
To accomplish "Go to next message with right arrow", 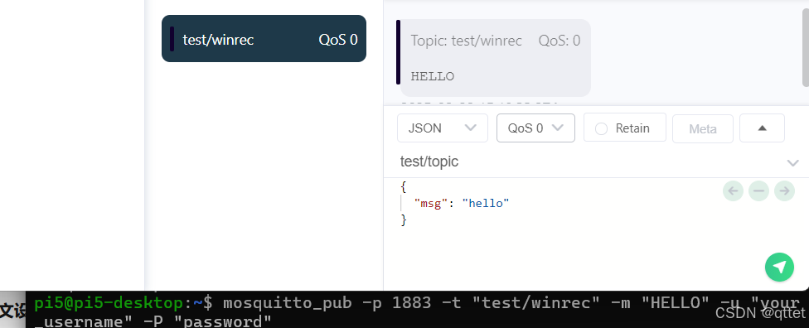I will click(784, 191).
